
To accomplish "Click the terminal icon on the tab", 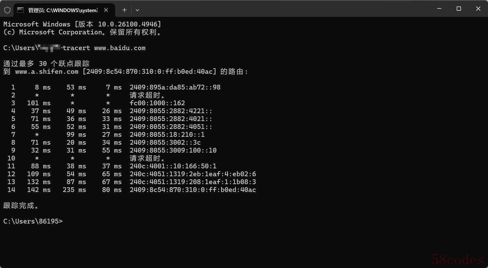I will (20, 10).
